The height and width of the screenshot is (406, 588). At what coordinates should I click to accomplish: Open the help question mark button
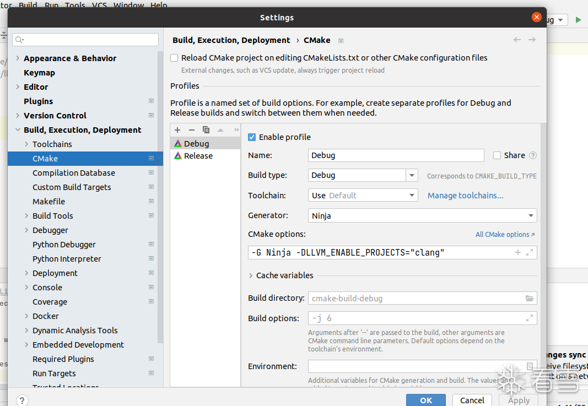[x=22, y=400]
